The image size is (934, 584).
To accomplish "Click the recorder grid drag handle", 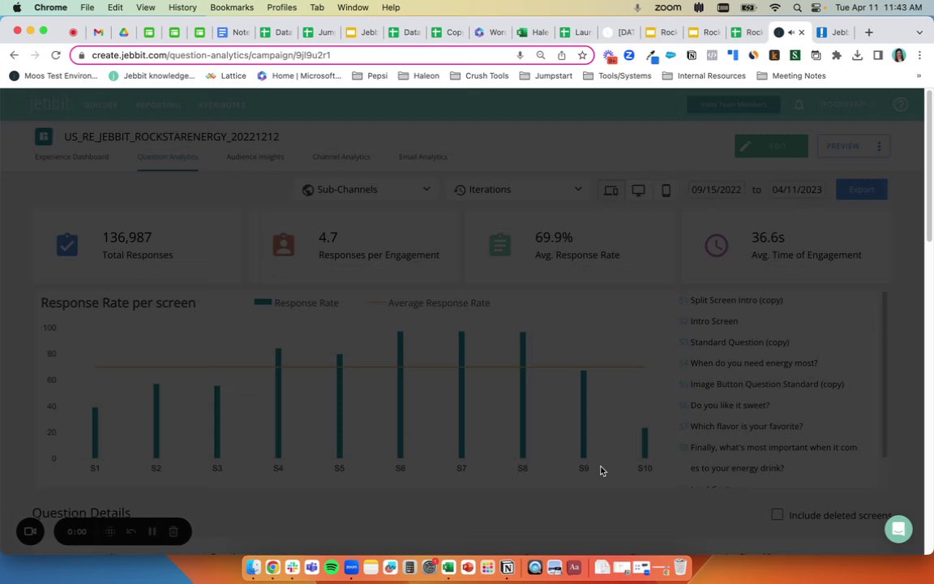I will (x=110, y=531).
